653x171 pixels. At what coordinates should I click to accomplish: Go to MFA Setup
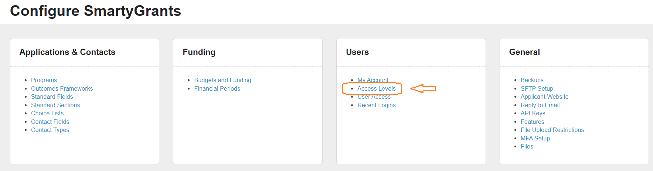(x=535, y=138)
